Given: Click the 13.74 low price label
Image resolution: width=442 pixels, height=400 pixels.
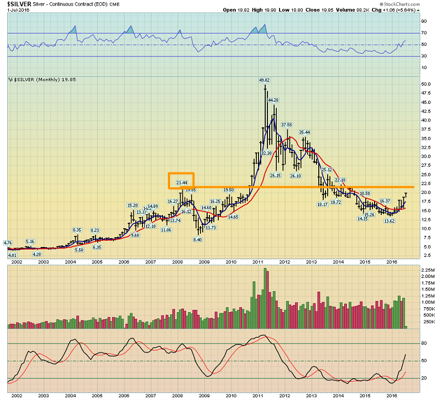Looking at the screenshot, I should click(175, 220).
